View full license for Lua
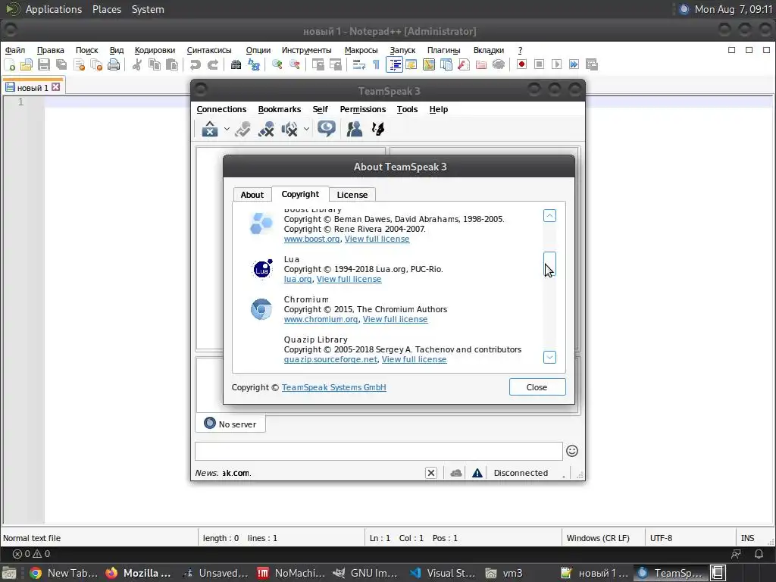This screenshot has height=582, width=776. (349, 279)
